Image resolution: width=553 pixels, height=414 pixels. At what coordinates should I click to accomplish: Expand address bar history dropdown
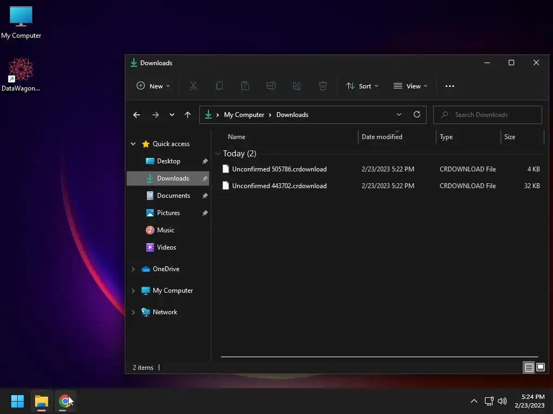click(399, 114)
